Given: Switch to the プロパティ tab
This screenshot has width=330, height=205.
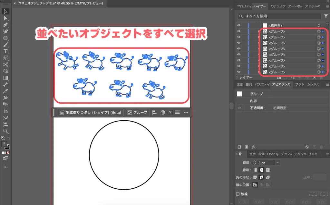Looking at the screenshot, I should coord(244,6).
